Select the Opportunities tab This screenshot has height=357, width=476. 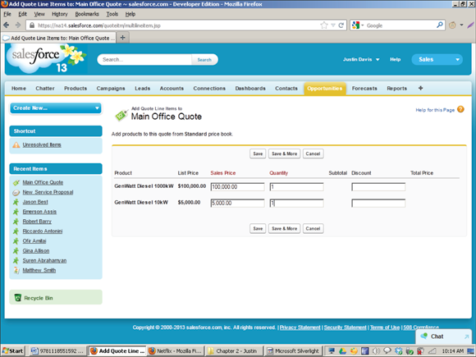324,89
